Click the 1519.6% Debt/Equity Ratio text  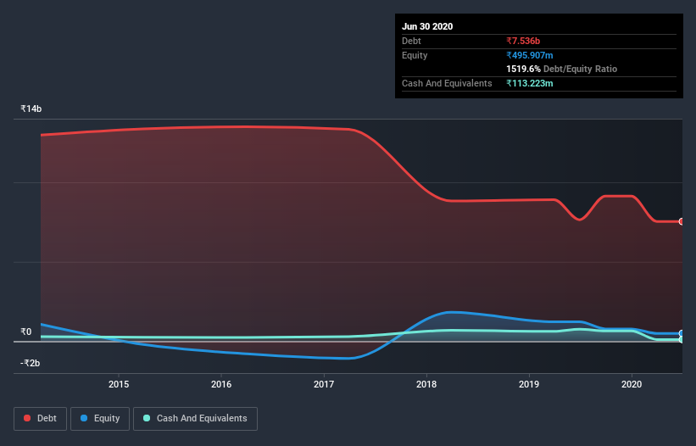pyautogui.click(x=561, y=69)
